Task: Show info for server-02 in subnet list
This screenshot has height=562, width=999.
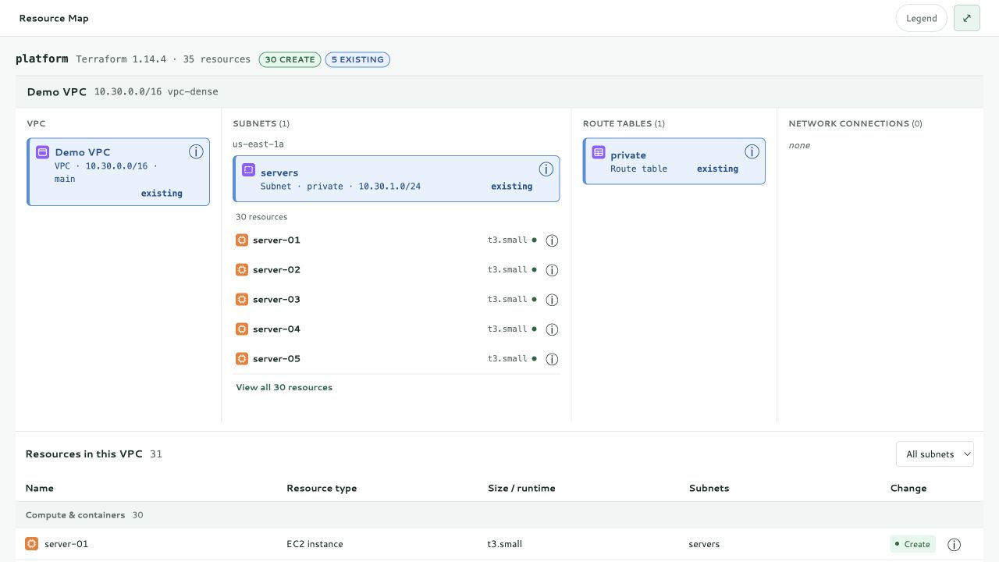Action: click(x=552, y=270)
